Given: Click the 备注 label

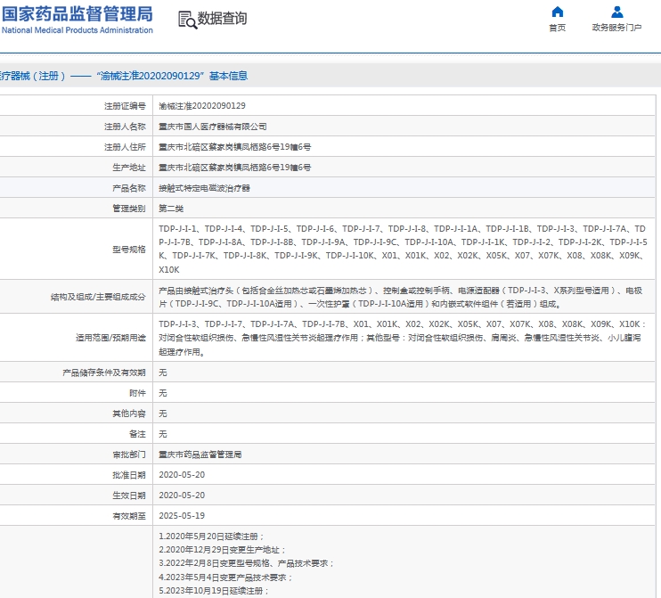Looking at the screenshot, I should coord(137,434).
